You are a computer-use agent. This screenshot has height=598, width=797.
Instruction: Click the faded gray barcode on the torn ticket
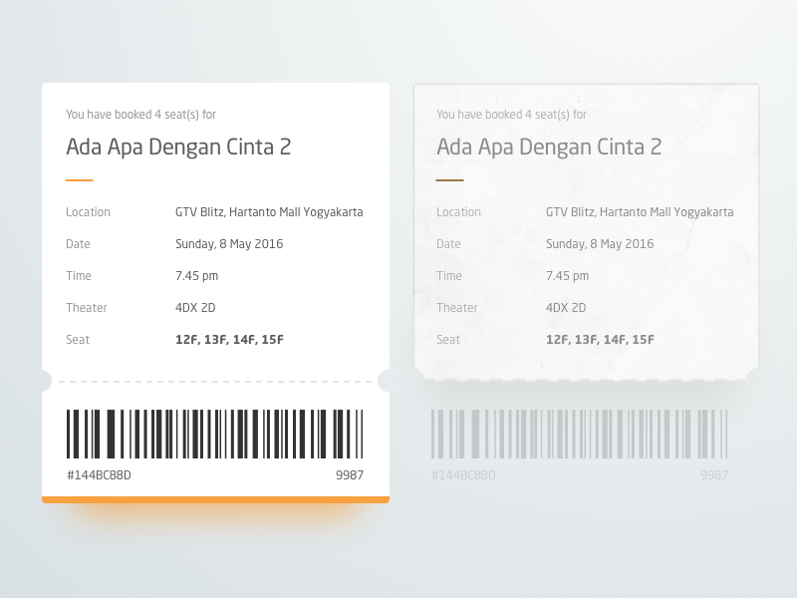click(580, 434)
